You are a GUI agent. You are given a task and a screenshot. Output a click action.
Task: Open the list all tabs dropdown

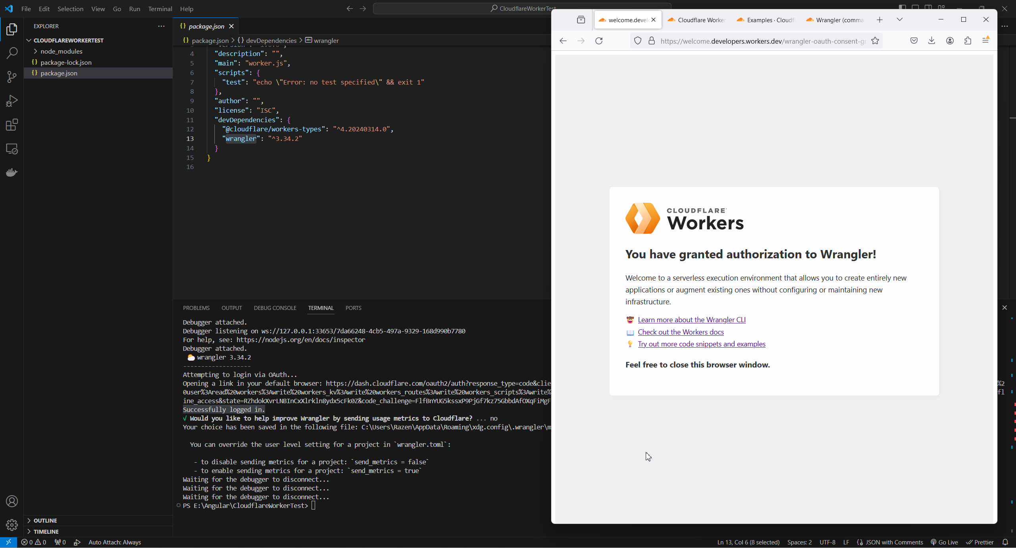[x=899, y=20]
